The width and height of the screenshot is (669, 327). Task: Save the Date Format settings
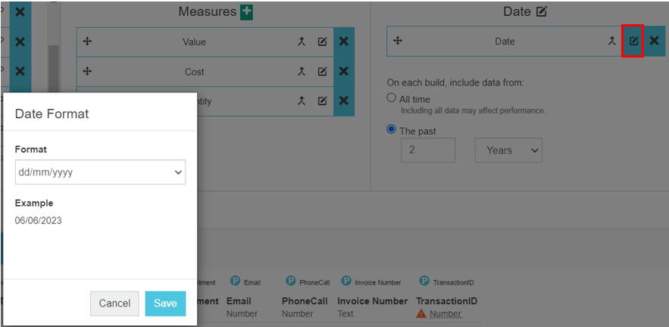click(165, 304)
